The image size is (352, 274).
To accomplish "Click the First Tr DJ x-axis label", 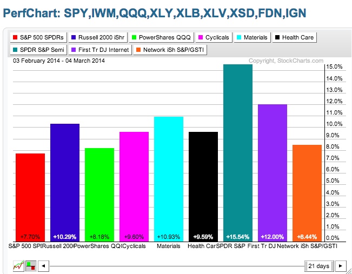I will pyautogui.click(x=261, y=246).
